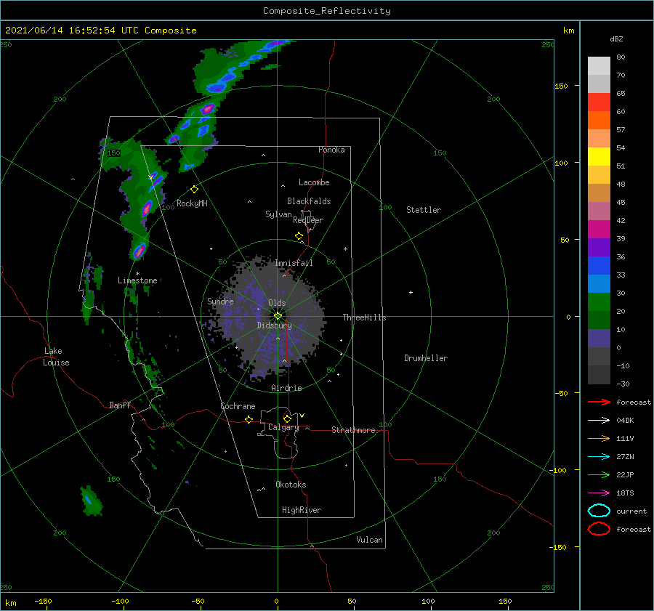This screenshot has height=611, width=654.
Task: Click the Didsbury town label
Action: point(274,325)
